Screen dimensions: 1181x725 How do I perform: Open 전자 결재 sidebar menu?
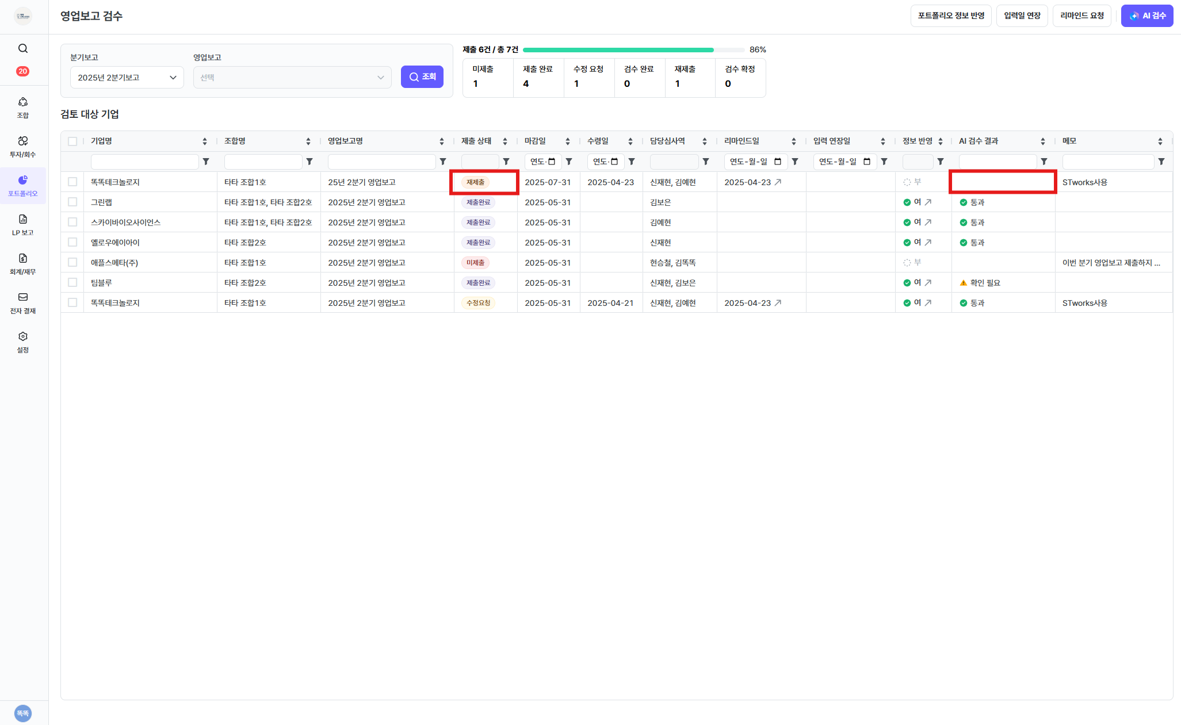[x=23, y=303]
